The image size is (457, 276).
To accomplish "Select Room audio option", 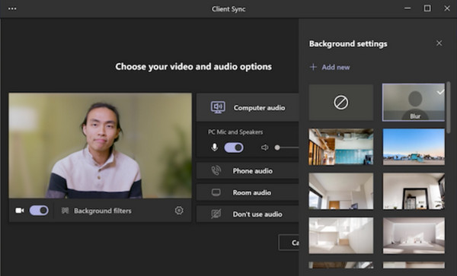I will (x=248, y=192).
